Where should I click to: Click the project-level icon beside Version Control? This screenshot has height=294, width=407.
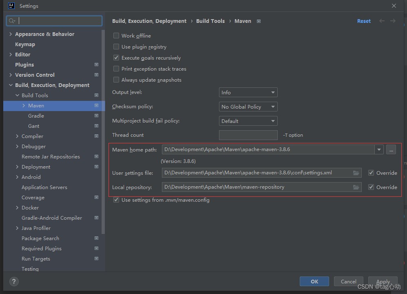click(x=96, y=75)
